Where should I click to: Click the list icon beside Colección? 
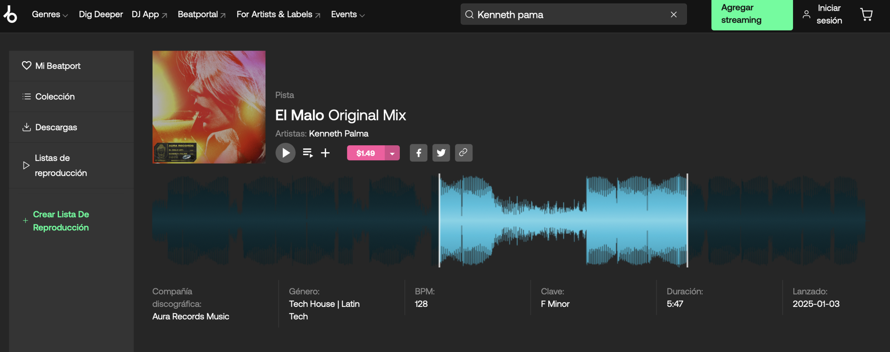click(26, 96)
